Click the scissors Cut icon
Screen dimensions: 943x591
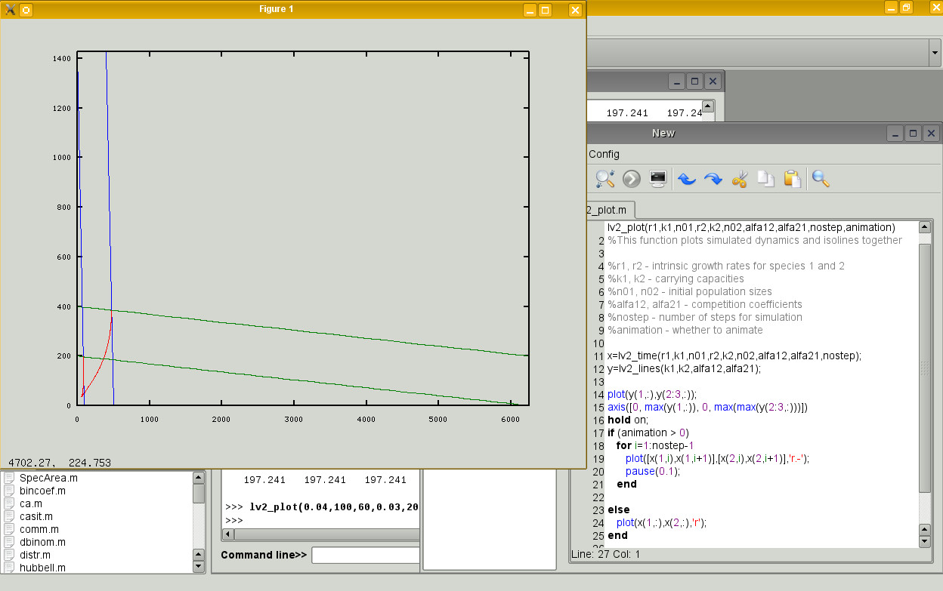click(x=740, y=179)
